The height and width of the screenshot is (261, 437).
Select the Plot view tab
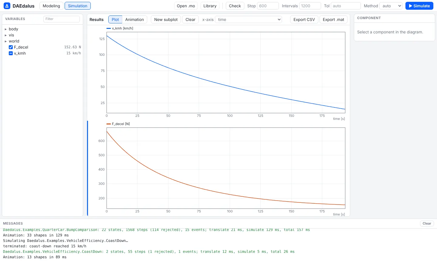click(x=115, y=19)
